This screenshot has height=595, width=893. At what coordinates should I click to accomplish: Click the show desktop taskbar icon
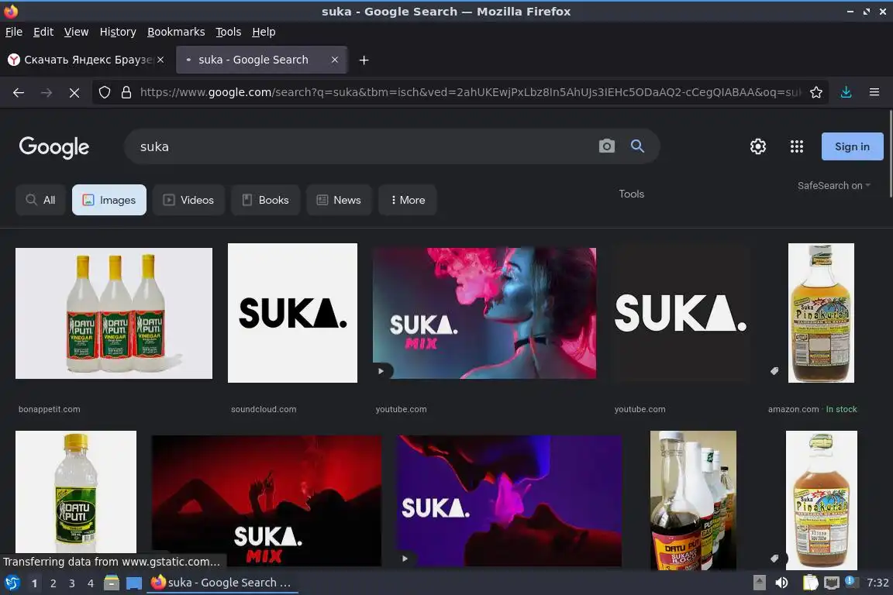pos(134,583)
